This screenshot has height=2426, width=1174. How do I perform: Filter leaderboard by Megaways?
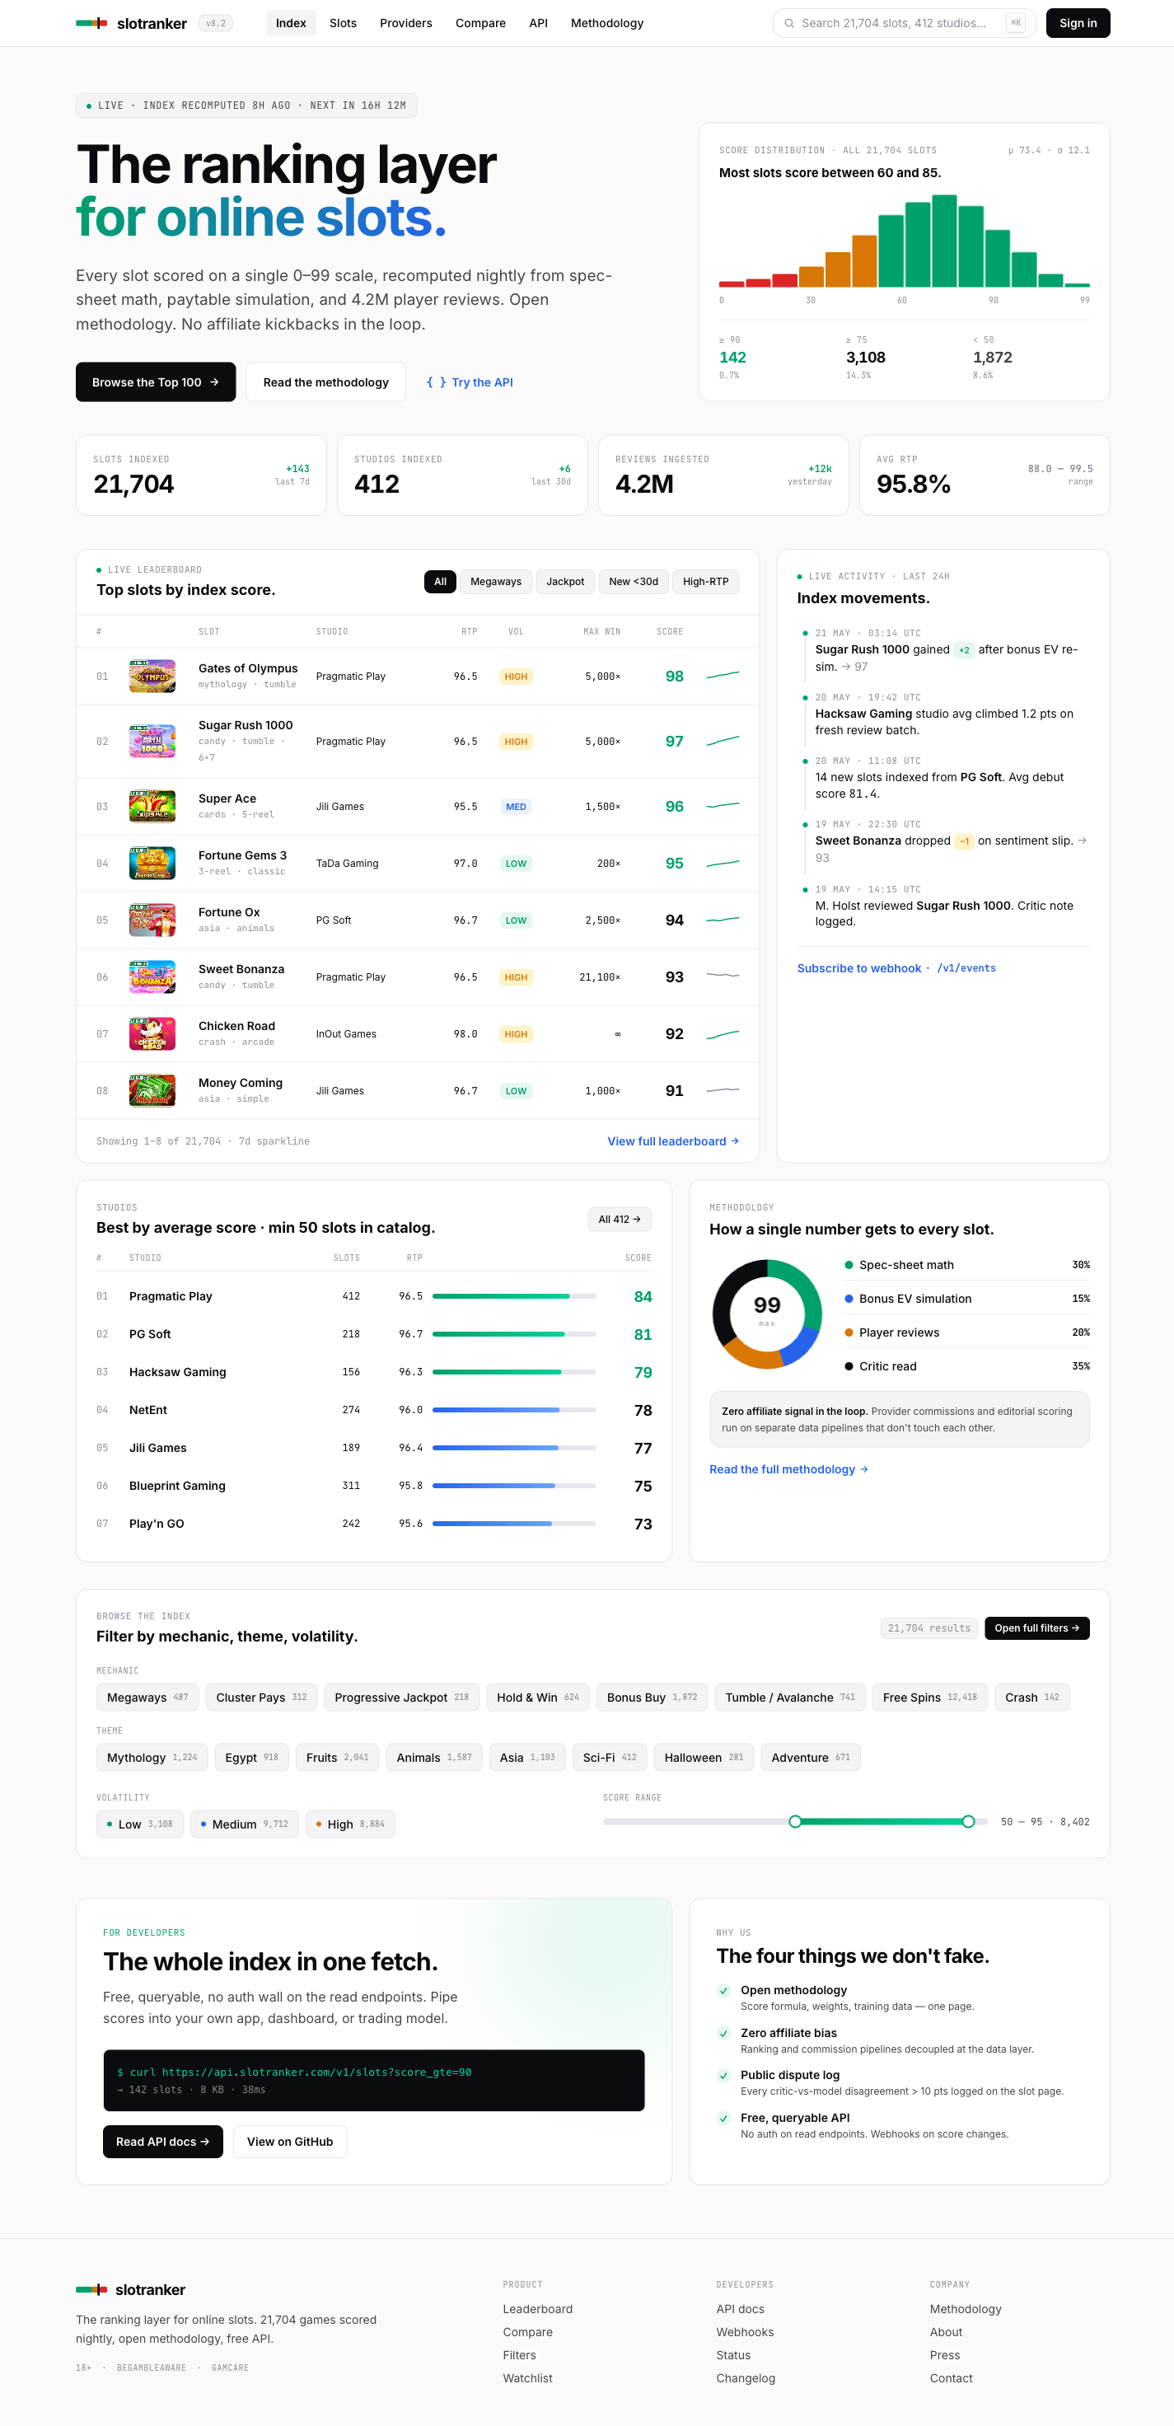point(495,581)
